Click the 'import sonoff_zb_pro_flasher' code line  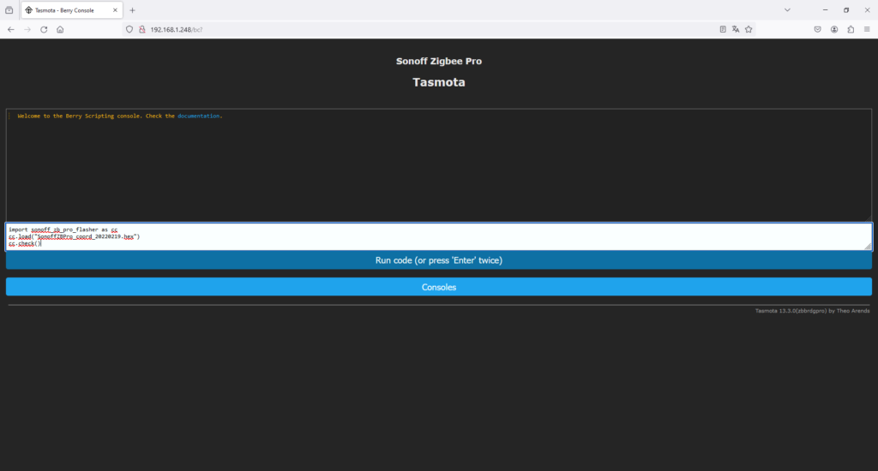point(63,230)
